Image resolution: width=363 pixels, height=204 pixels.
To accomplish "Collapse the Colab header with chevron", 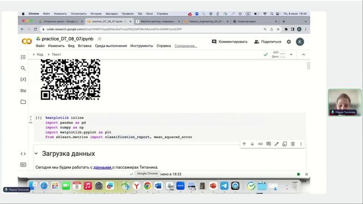I will click(303, 54).
